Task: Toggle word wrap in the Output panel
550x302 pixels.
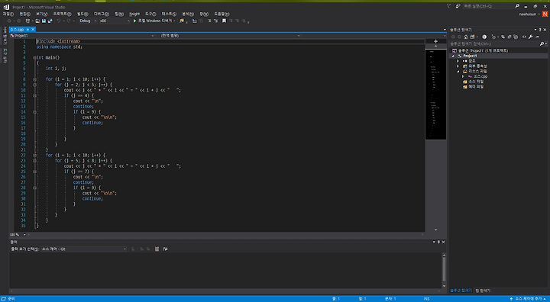Action: tap(165, 249)
